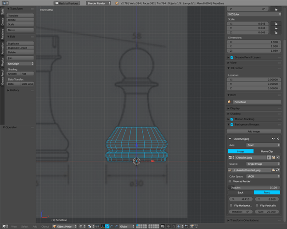287x229 pixels.
Task: Click the Back to Previous button
Action: click(x=67, y=3)
